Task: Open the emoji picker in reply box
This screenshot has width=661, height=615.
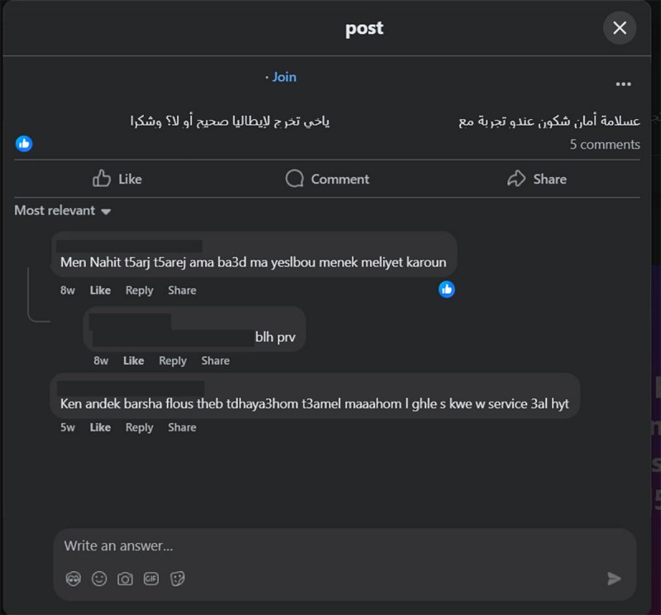Action: (x=99, y=579)
